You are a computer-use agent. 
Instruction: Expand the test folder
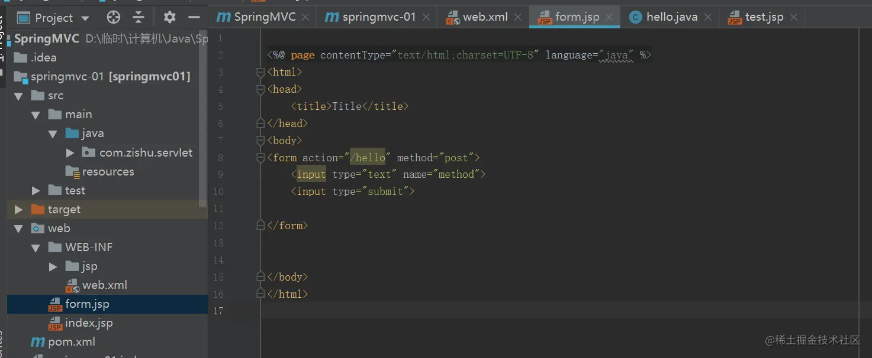[36, 190]
